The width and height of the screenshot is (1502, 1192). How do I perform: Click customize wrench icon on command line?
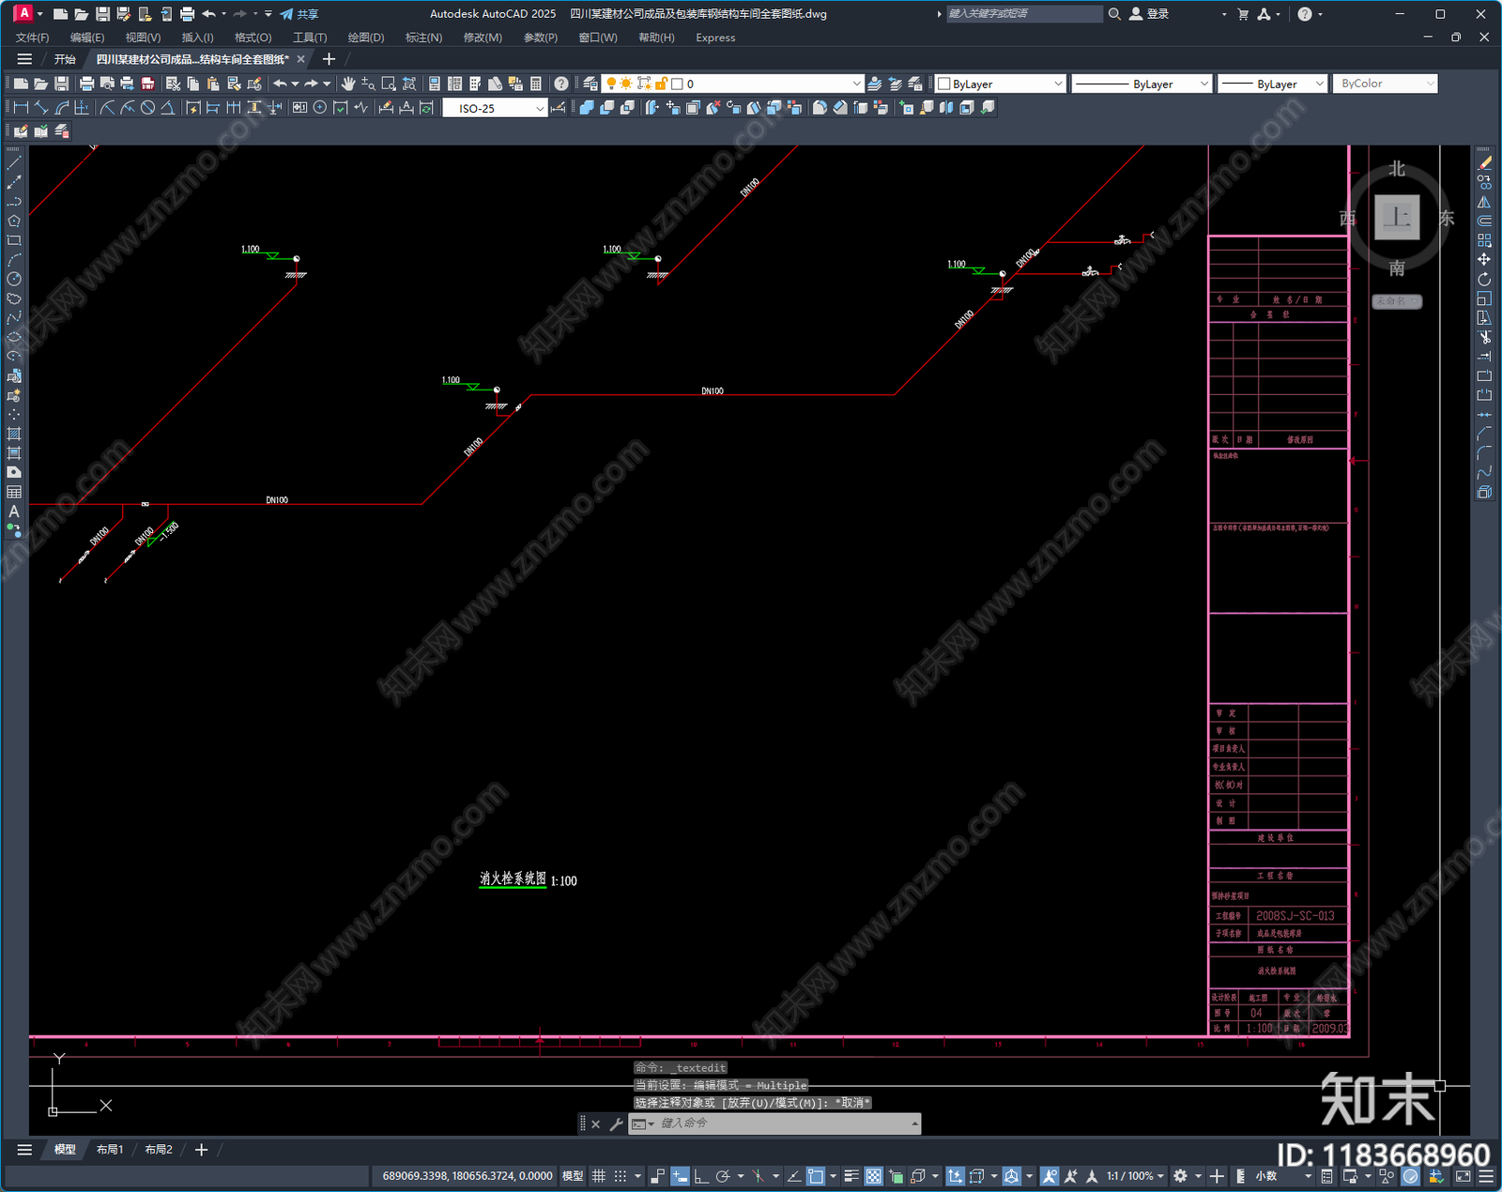click(x=616, y=1123)
